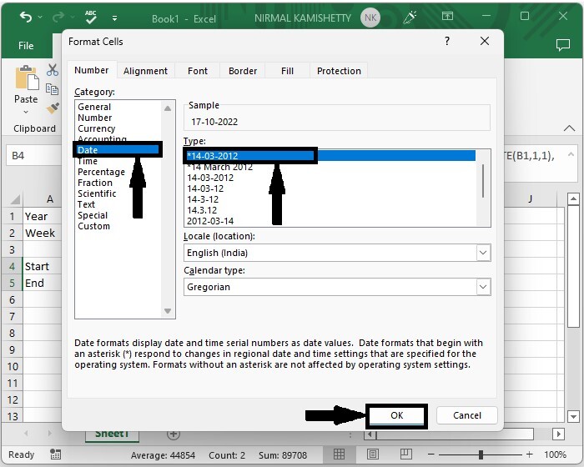Screen dimensions: 584x467
Task: Switch to the Alignment tab
Action: 145,71
